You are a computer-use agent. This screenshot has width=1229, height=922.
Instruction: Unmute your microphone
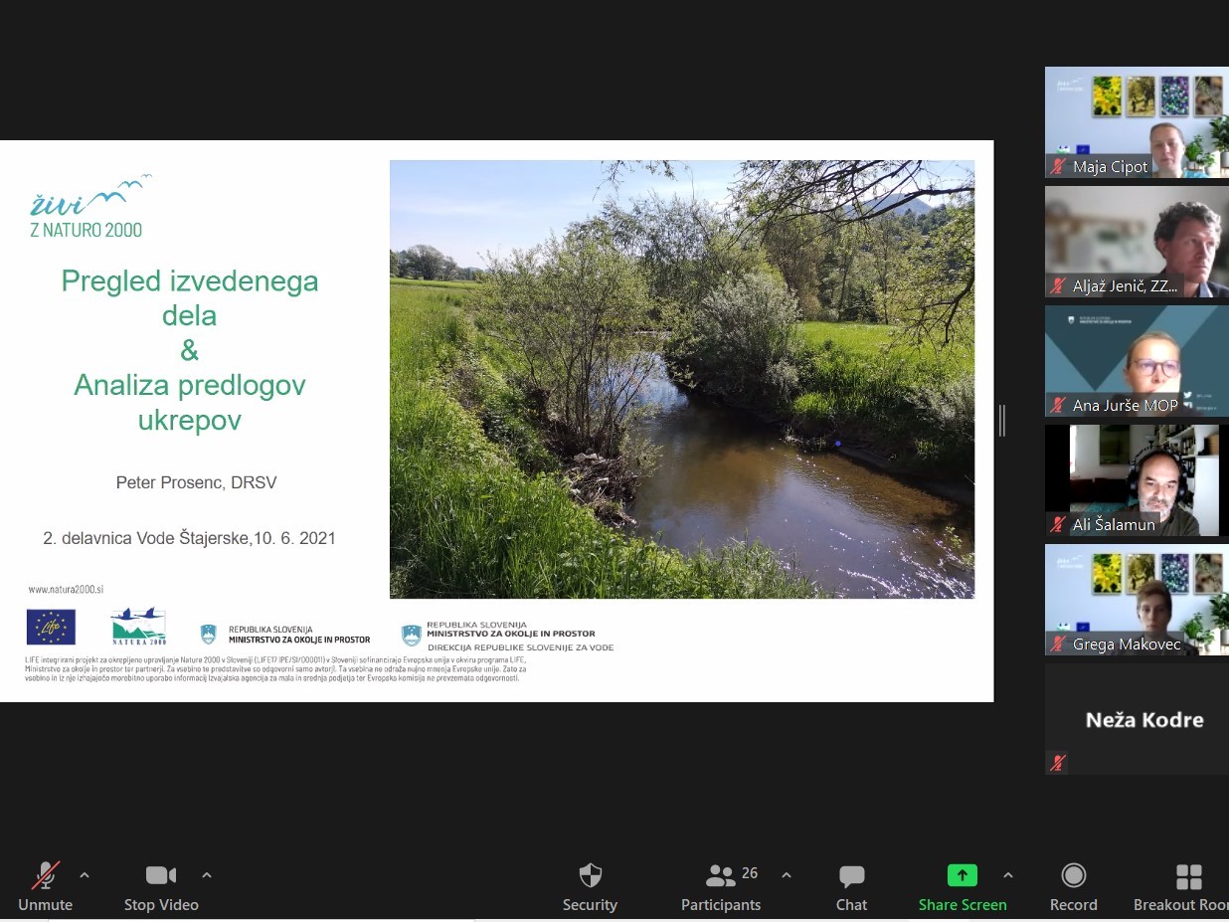click(x=45, y=886)
